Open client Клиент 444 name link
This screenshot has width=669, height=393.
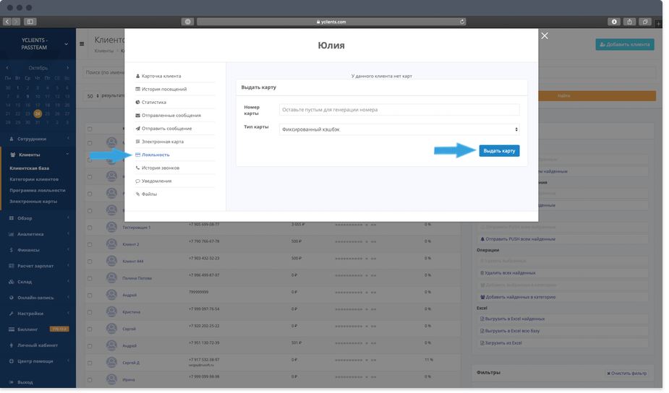point(132,262)
